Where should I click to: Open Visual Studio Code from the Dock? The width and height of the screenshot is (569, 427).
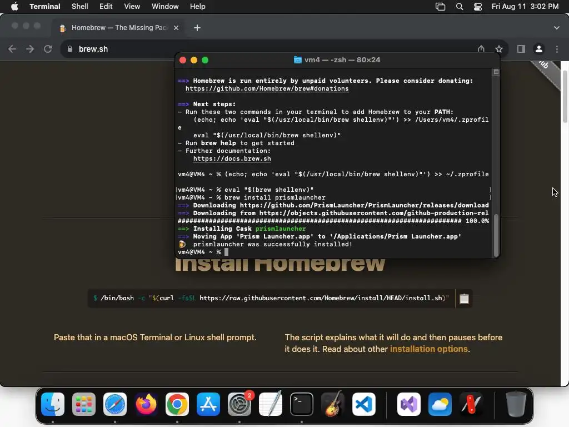[363, 404]
